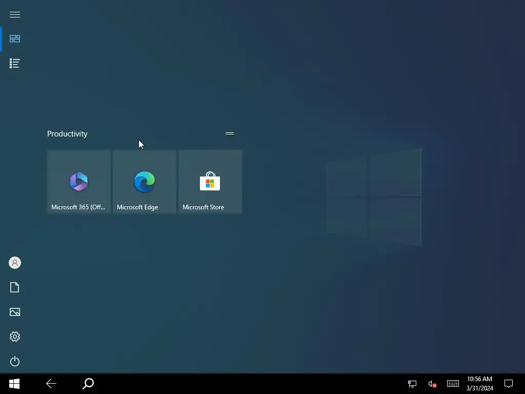Click the Windows Start button
The height and width of the screenshot is (394, 525).
pos(14,384)
